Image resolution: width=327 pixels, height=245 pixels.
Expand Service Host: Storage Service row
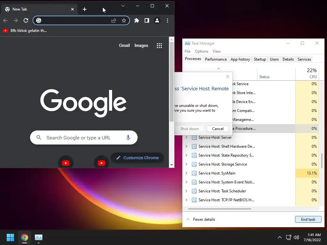pos(186,164)
